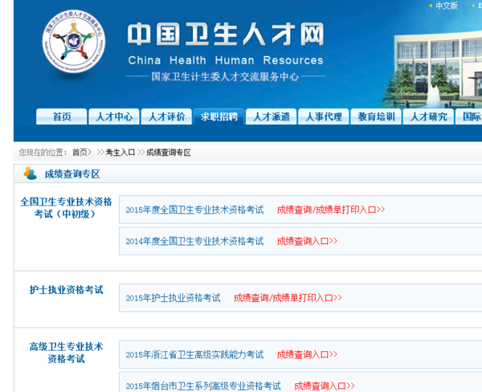Switch language to 中文版
Viewport: 482px width, 392px height.
tap(447, 6)
